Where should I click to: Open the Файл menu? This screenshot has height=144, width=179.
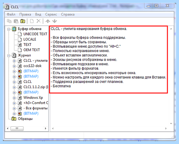tap(11, 14)
